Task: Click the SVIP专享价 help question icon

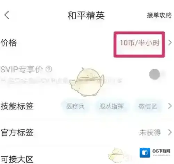Action: [x=49, y=69]
